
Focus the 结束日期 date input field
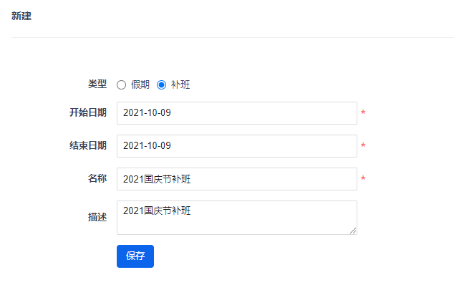(237, 146)
